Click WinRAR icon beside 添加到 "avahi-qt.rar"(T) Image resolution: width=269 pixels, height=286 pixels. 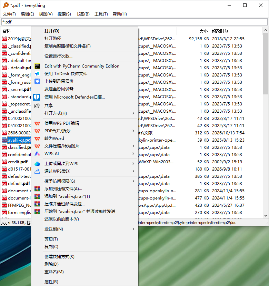[37, 196]
